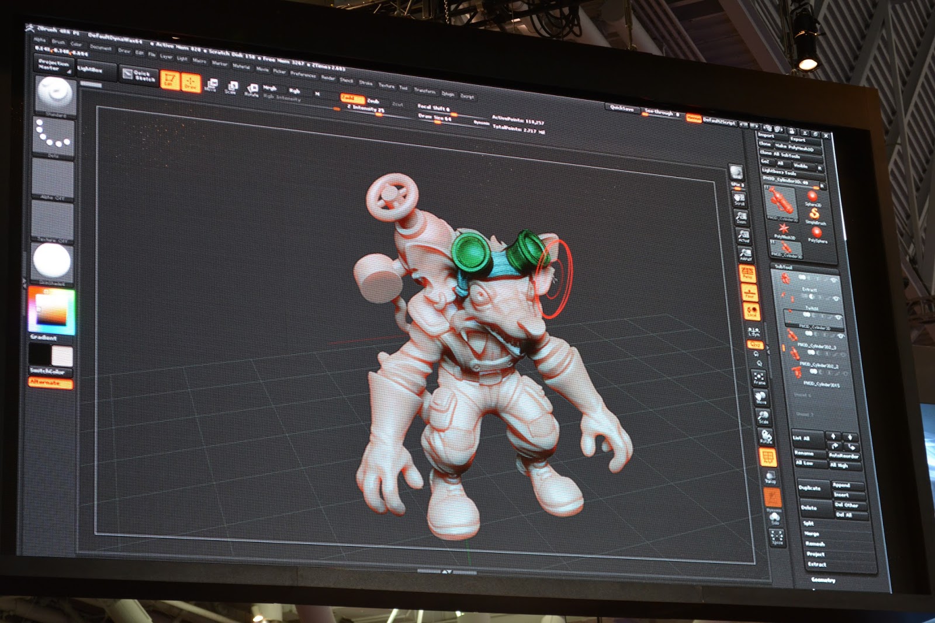Open the Transform menu
The image size is (935, 623).
click(425, 91)
